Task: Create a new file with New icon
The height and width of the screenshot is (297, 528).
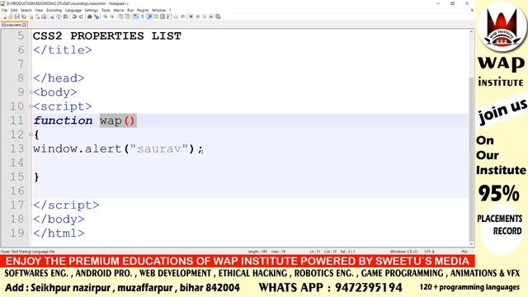Action: pos(4,16)
